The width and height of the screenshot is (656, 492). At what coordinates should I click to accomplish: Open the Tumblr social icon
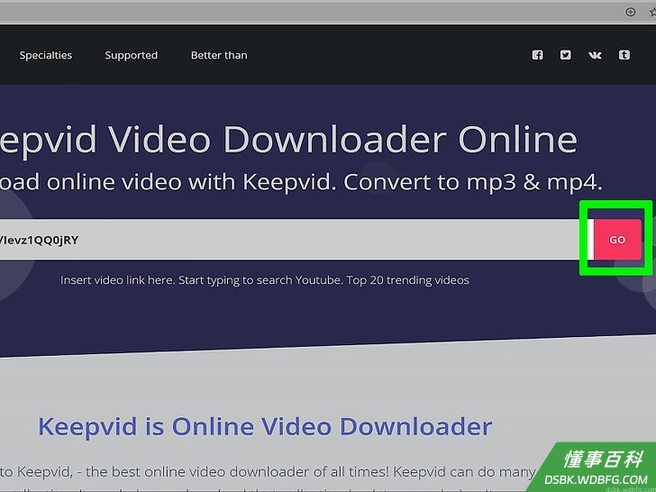tap(624, 55)
